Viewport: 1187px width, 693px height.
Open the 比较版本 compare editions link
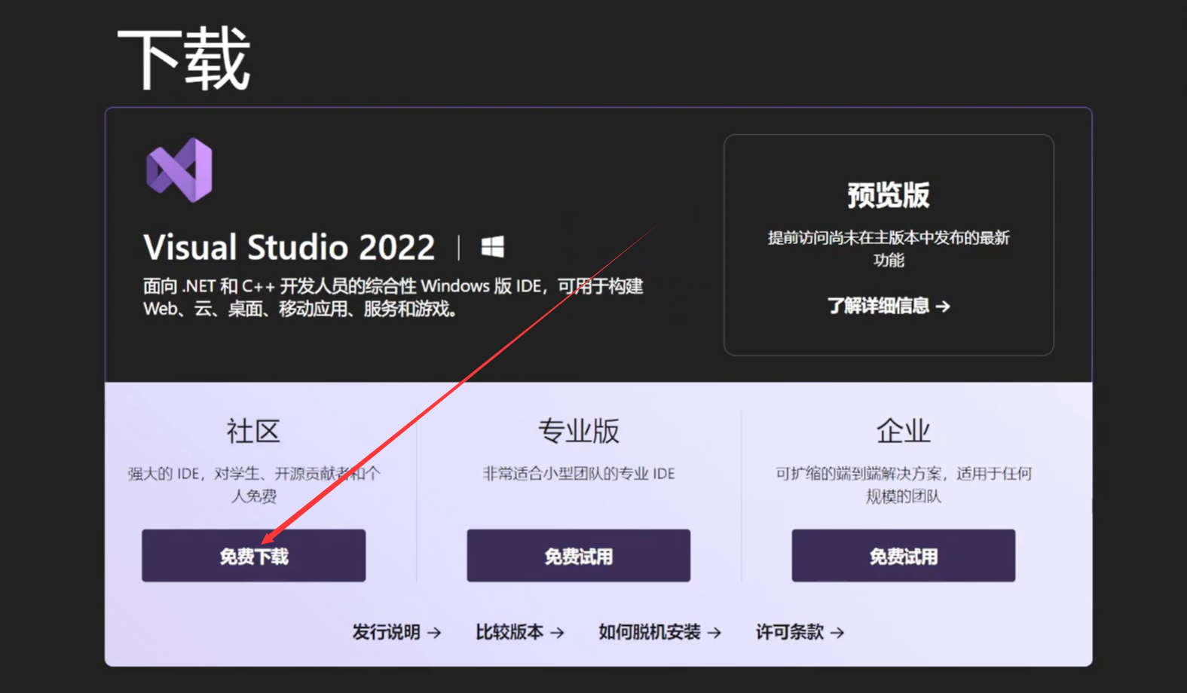click(x=509, y=632)
